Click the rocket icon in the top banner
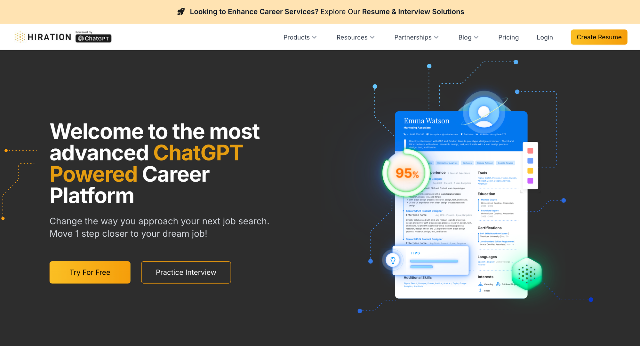The width and height of the screenshot is (640, 346). [x=181, y=12]
